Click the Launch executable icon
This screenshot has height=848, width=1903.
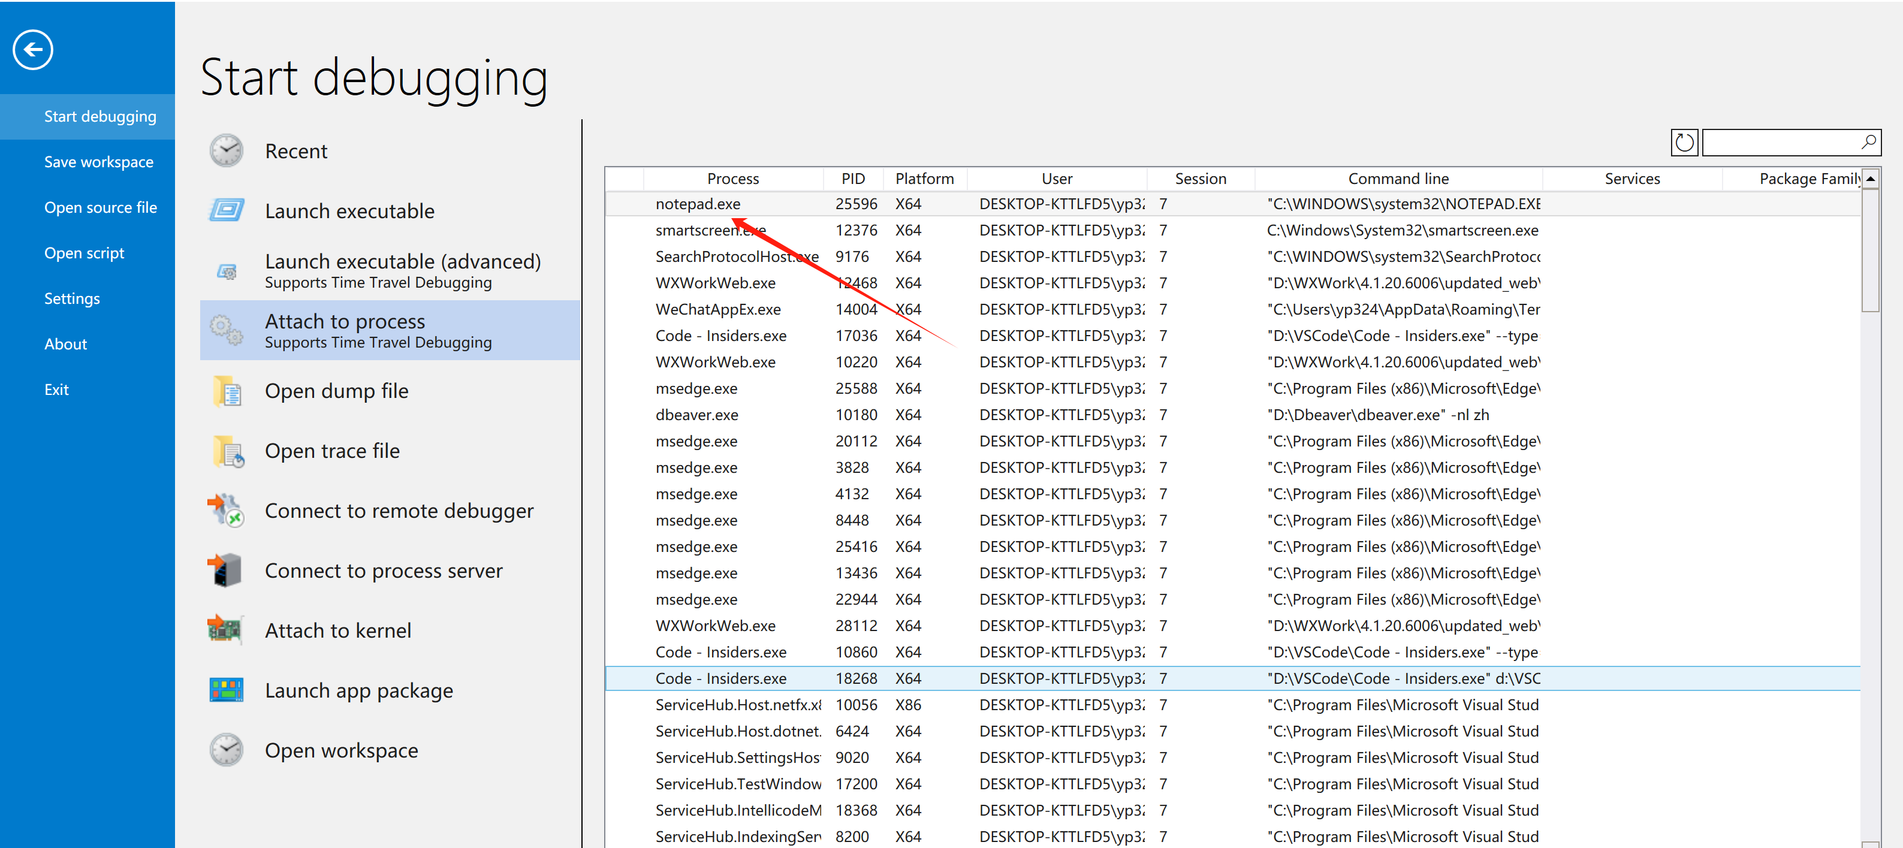(226, 210)
